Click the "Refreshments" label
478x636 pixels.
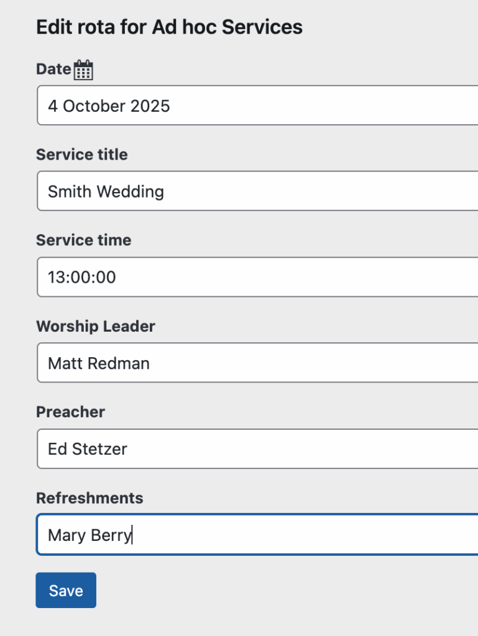click(x=90, y=498)
